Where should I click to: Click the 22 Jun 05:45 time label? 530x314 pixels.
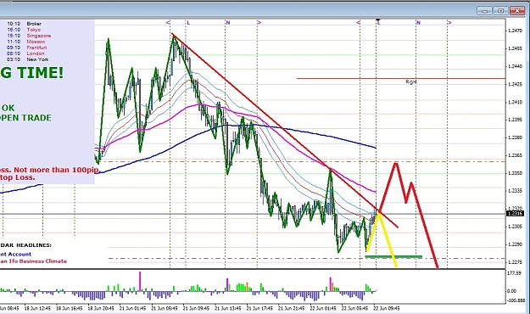[355, 308]
